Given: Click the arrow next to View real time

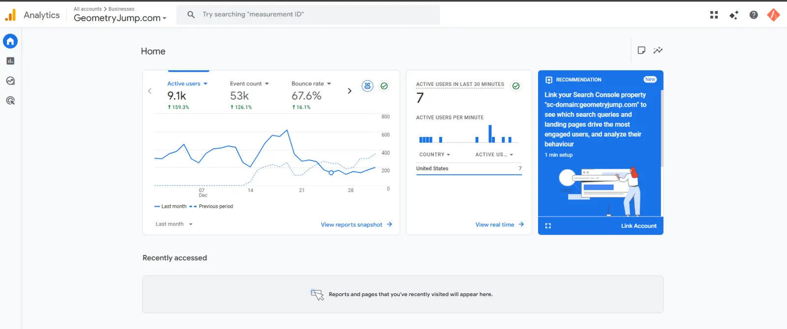Looking at the screenshot, I should pos(521,224).
